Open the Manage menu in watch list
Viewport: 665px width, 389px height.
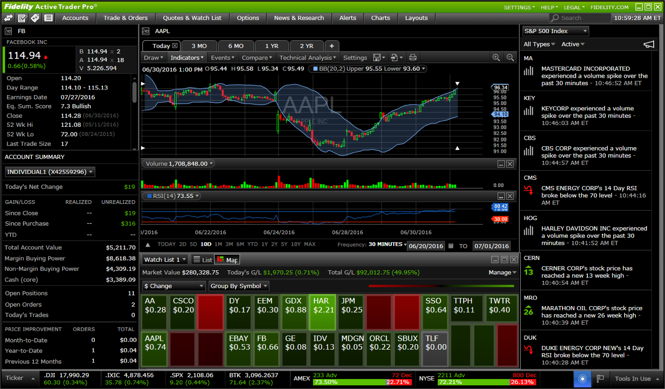click(x=503, y=273)
